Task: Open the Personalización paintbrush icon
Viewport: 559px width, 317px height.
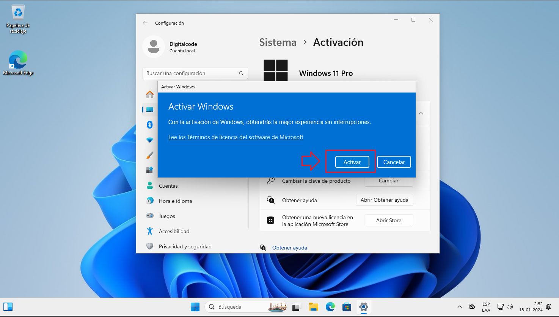Action: click(150, 155)
